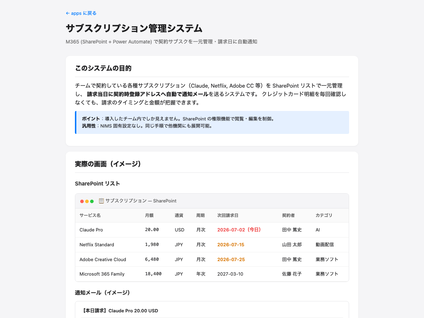424x318 pixels.
Task: Click the orange date 2026-07-25
Action: click(231, 259)
